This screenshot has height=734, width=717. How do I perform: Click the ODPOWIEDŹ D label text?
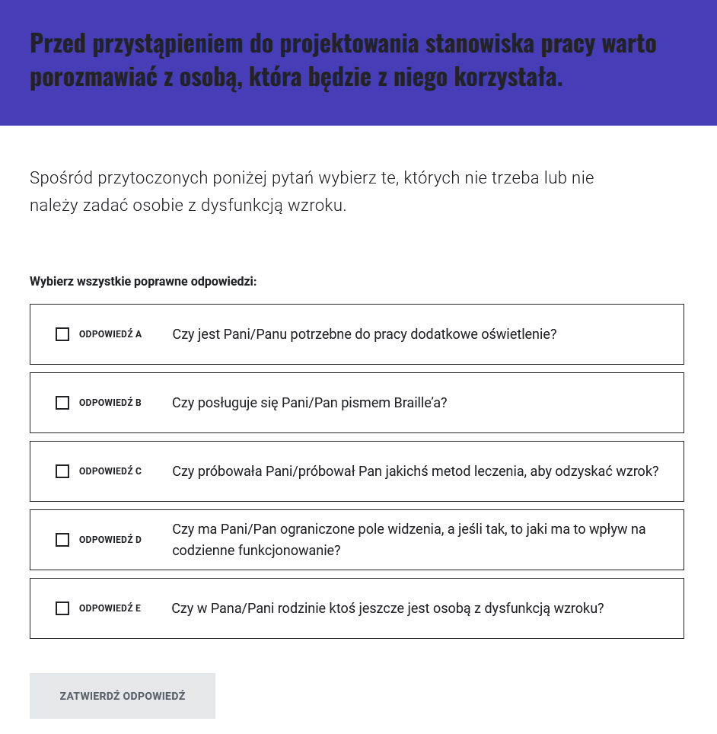click(x=110, y=540)
